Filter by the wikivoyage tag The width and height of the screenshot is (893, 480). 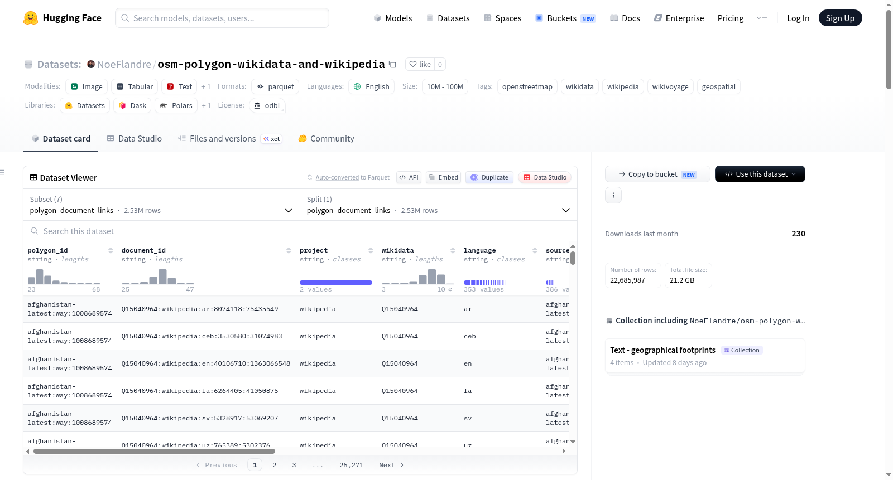pyautogui.click(x=670, y=87)
